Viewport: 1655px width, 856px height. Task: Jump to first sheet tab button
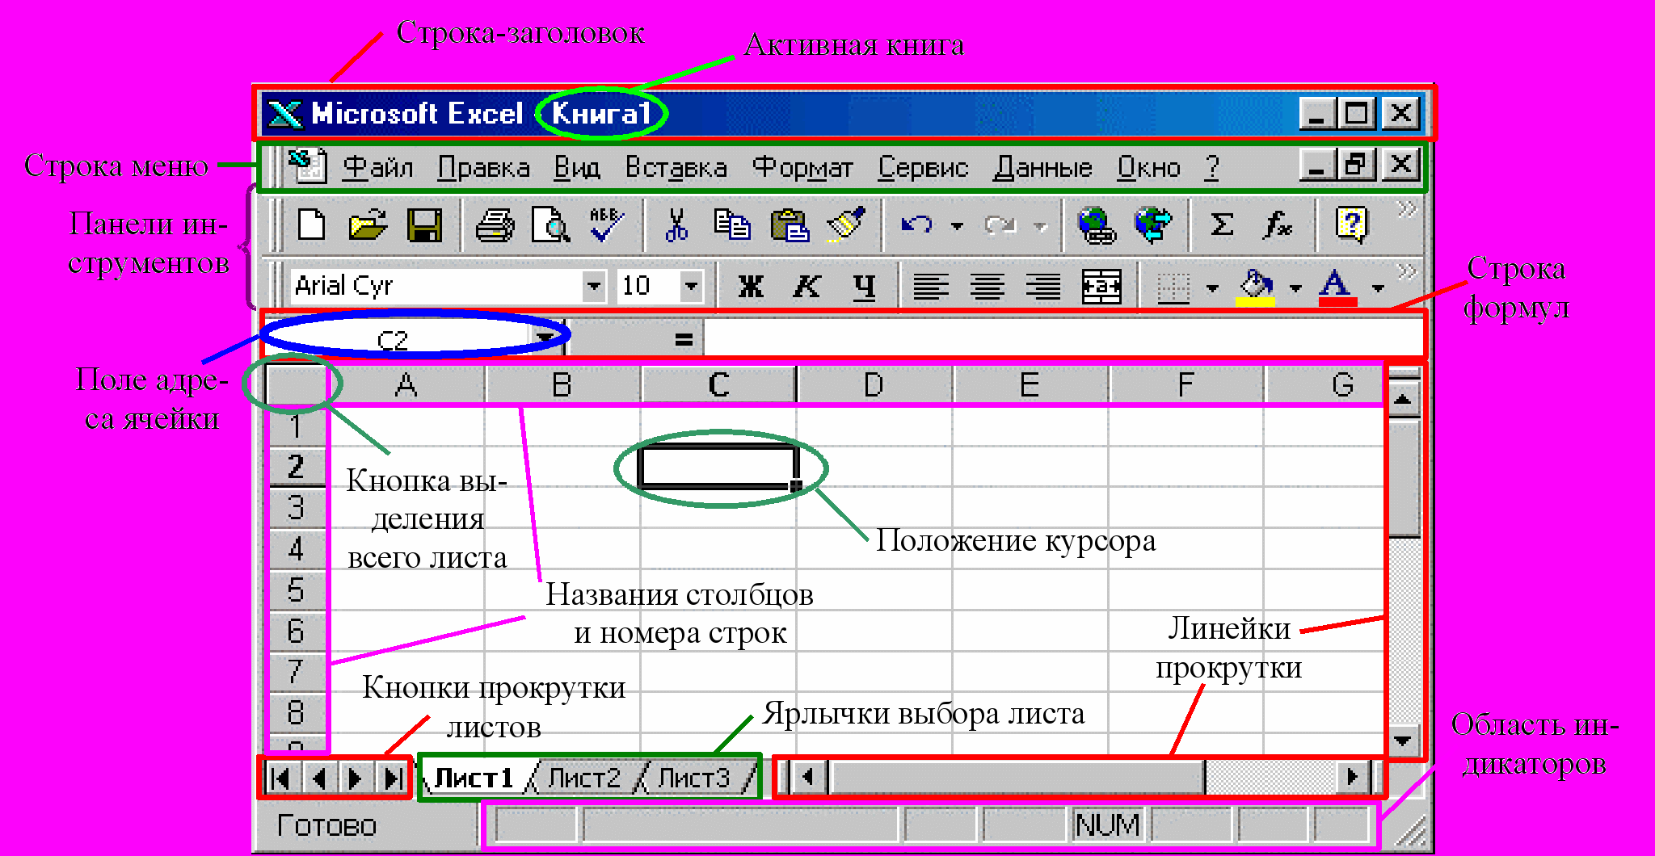coord(281,778)
